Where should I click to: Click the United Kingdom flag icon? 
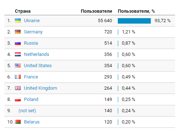tap(18, 88)
